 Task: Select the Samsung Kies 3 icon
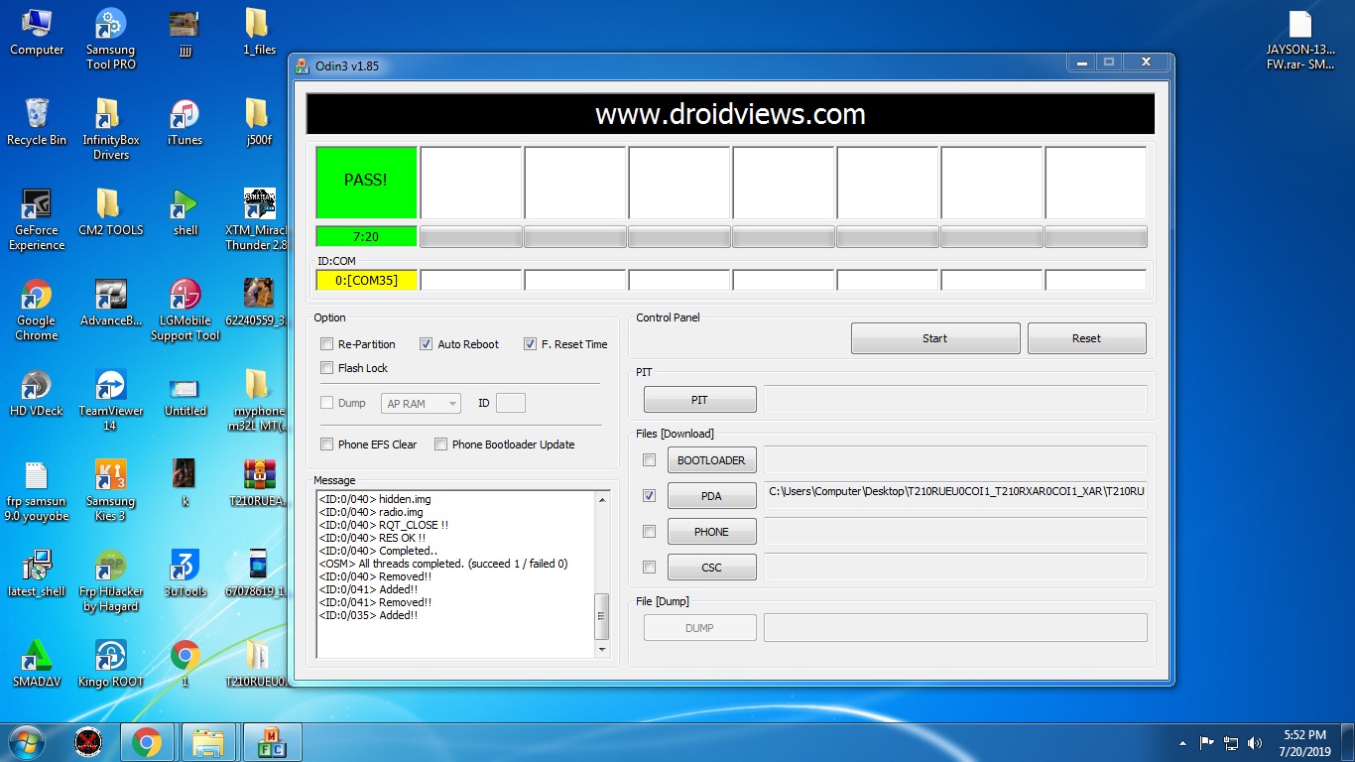(111, 490)
